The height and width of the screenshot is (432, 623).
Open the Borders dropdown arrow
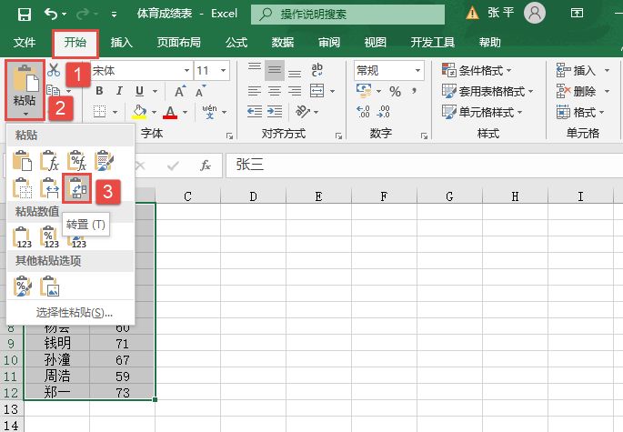[x=115, y=112]
